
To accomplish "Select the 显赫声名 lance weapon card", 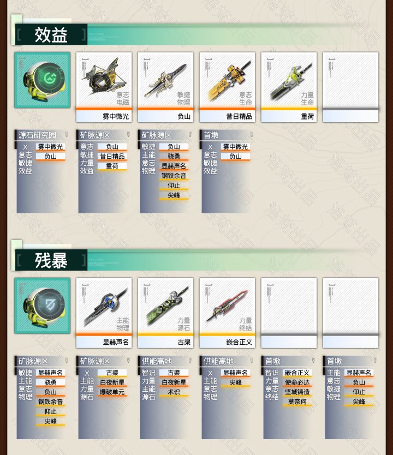I will tap(104, 313).
